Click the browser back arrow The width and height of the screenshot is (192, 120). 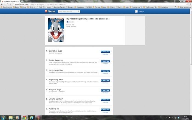click(x=2, y=4)
